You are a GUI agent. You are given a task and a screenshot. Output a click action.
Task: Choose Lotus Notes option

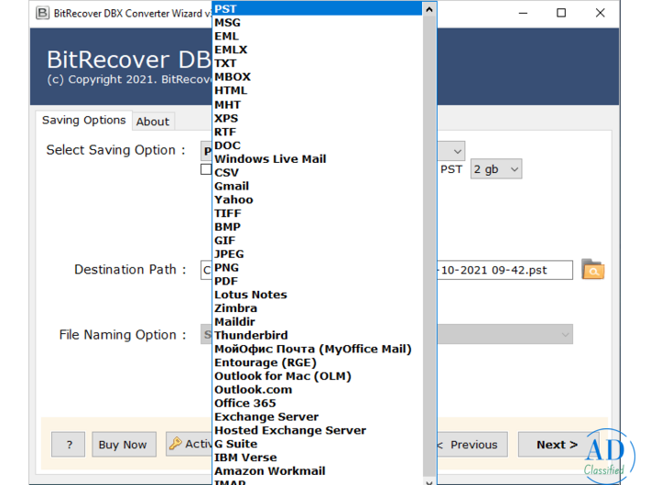click(x=318, y=295)
